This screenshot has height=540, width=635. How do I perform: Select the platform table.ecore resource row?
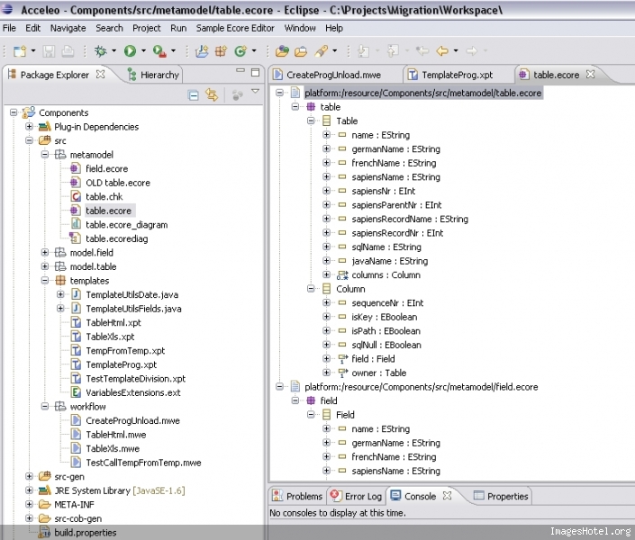422,93
